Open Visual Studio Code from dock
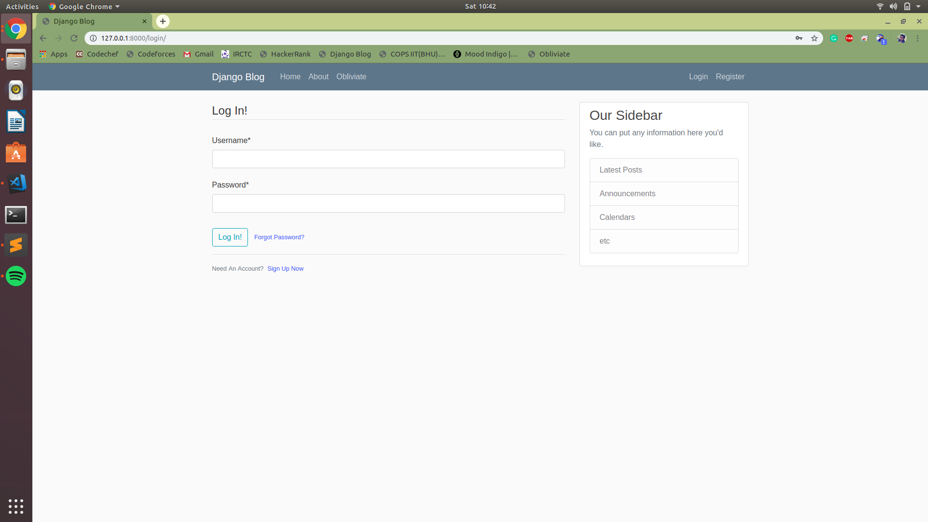 click(x=16, y=183)
